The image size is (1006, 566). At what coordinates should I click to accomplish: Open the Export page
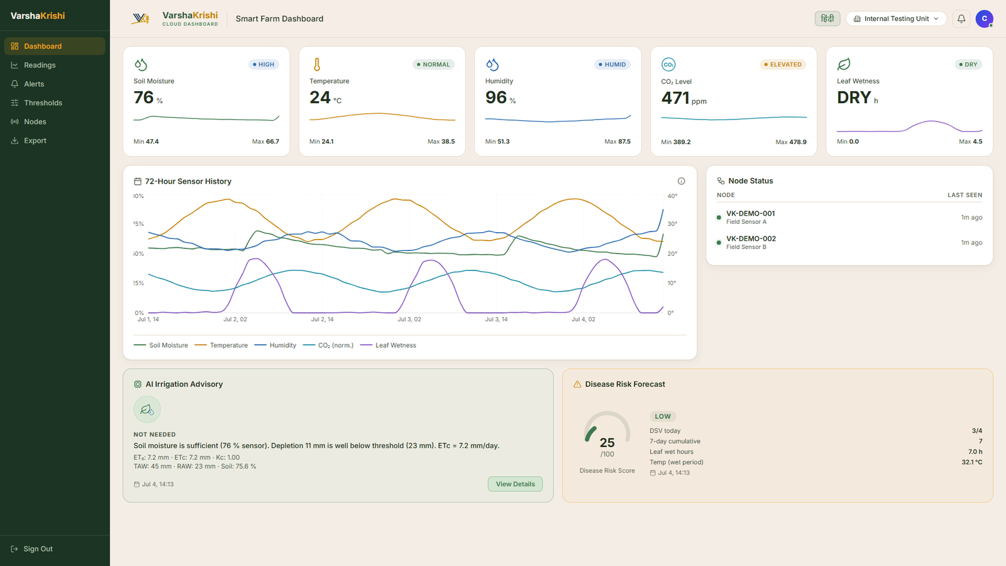pyautogui.click(x=55, y=140)
